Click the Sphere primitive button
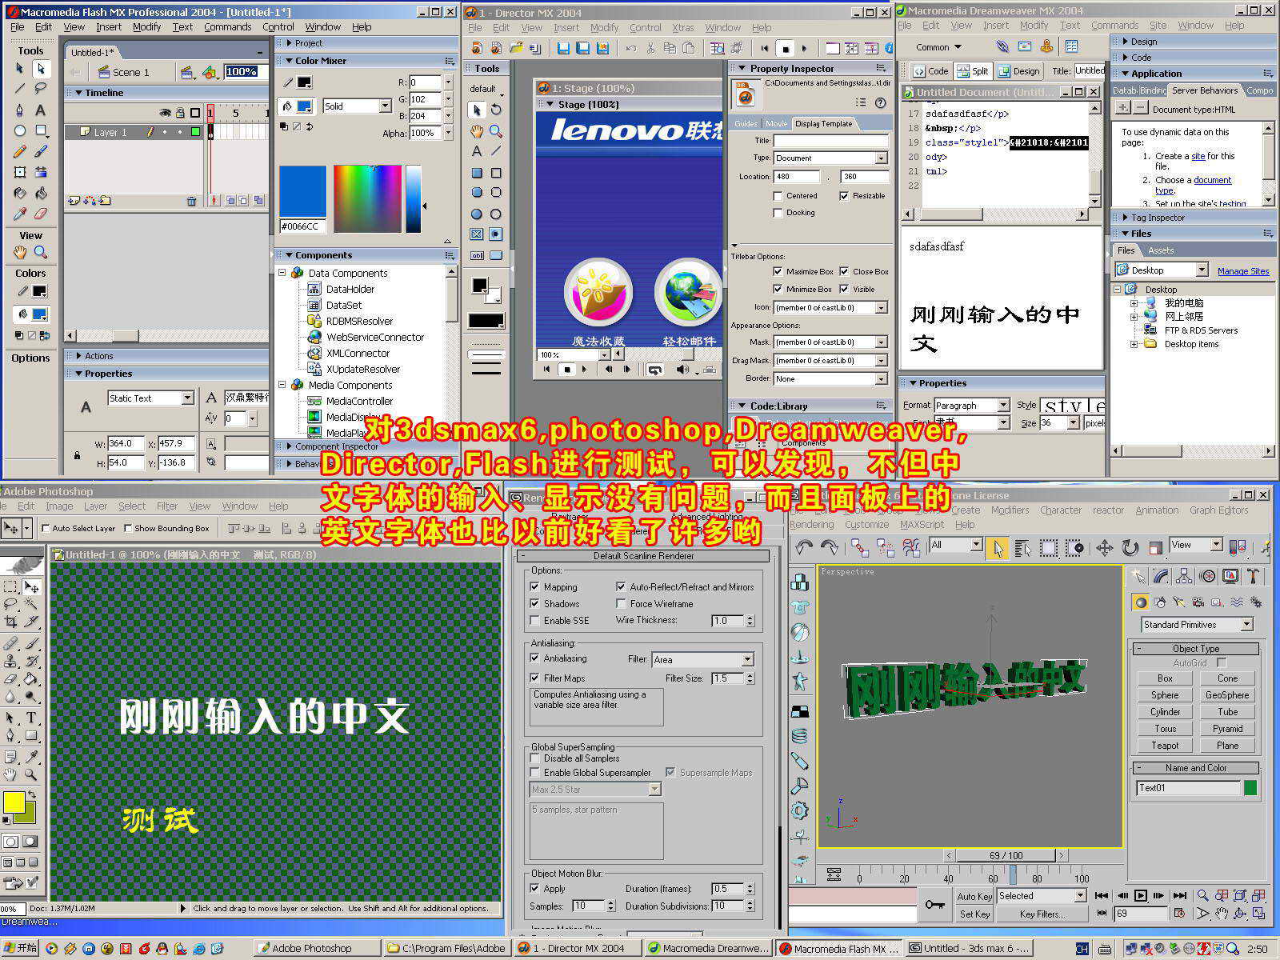The image size is (1280, 960). point(1165,695)
